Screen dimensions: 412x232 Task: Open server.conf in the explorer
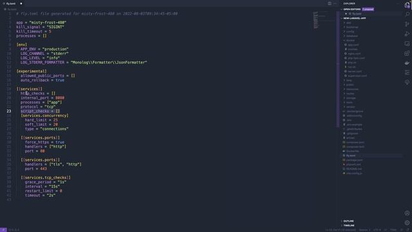[x=355, y=72]
